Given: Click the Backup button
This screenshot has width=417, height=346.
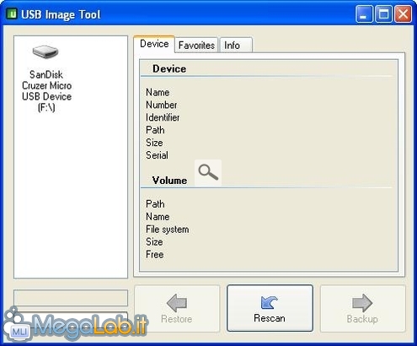Looking at the screenshot, I should tap(362, 308).
